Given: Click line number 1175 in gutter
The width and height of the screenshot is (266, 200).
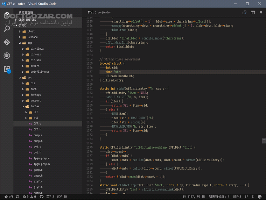Looking at the screenshot, I should coord(89,148).
